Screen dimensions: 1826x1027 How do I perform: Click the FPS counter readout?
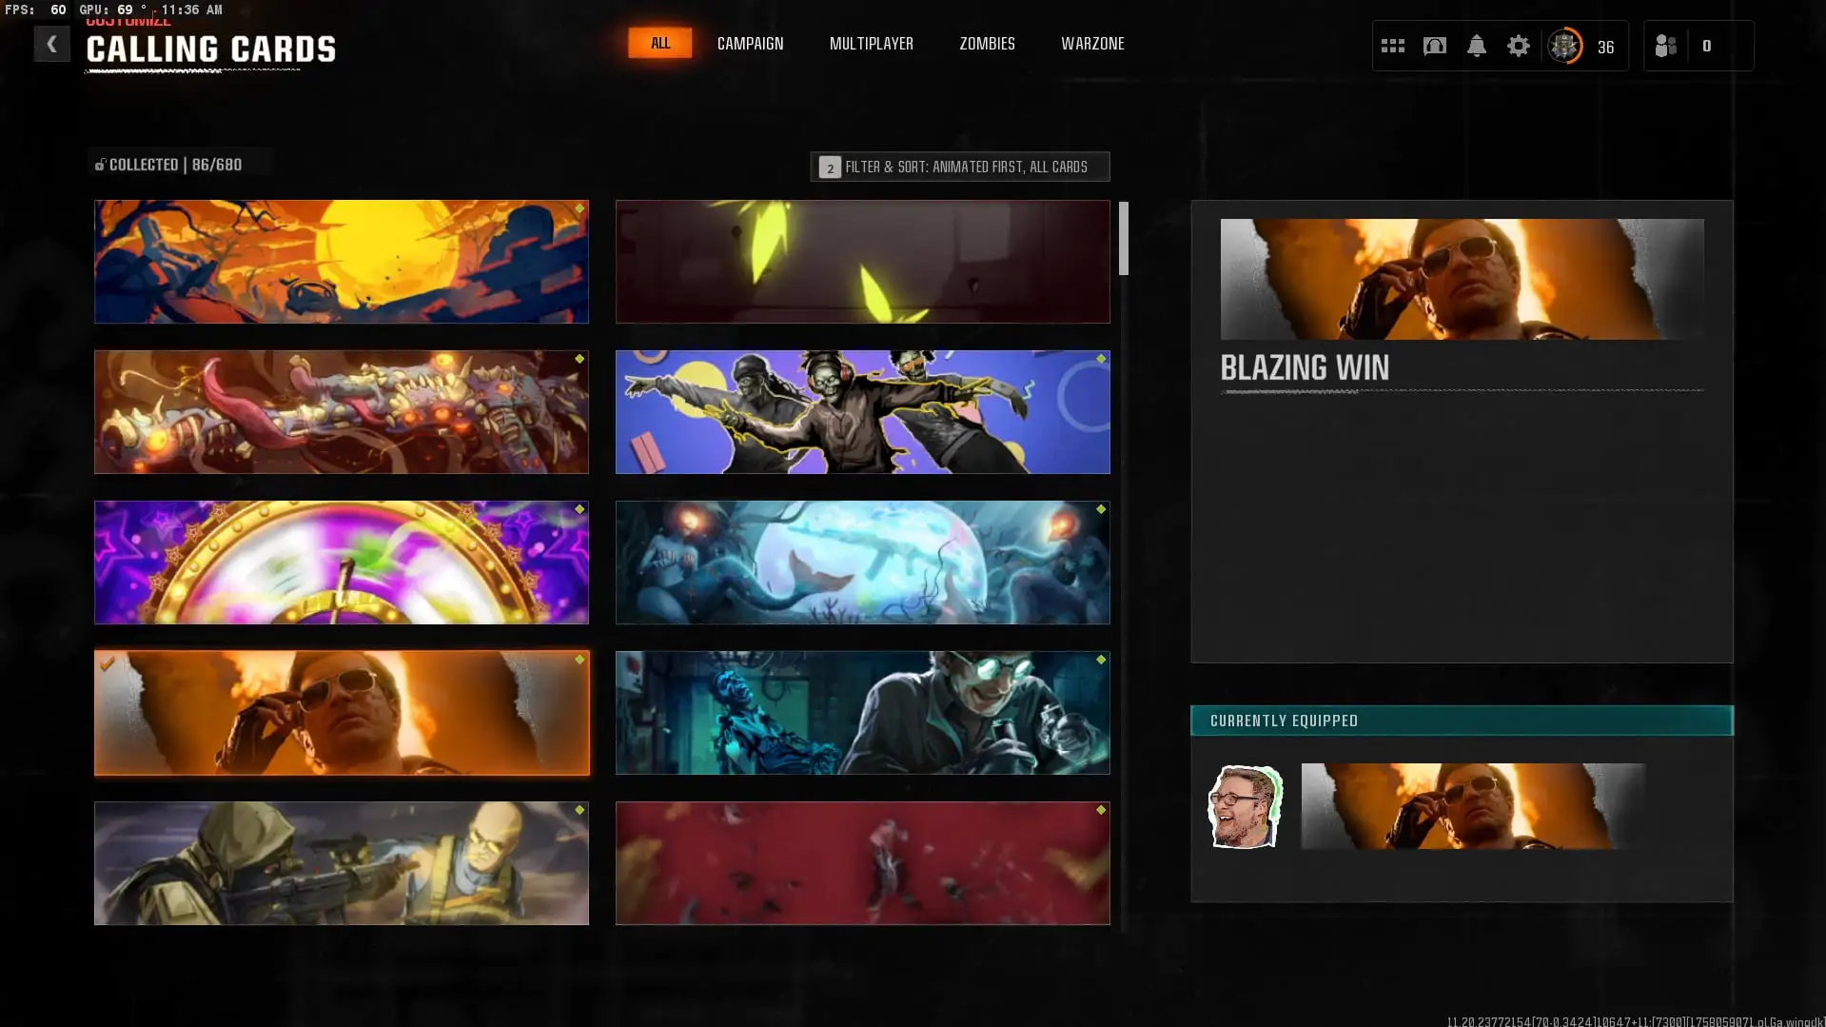click(x=35, y=10)
